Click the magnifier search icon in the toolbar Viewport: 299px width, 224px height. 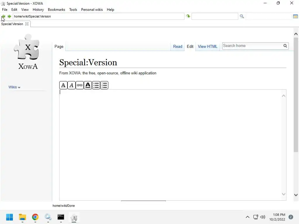tap(242, 16)
